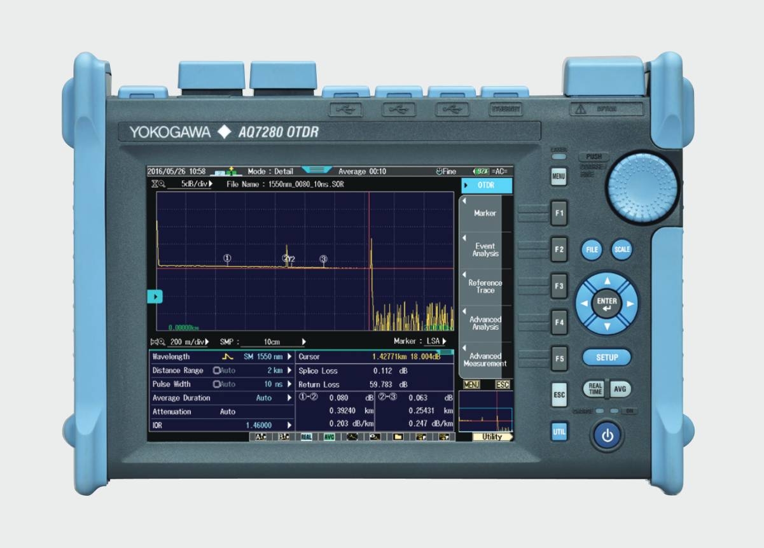The height and width of the screenshot is (548, 764).
Task: Tap the AVG icon in bottom toolbar
Action: tap(329, 437)
